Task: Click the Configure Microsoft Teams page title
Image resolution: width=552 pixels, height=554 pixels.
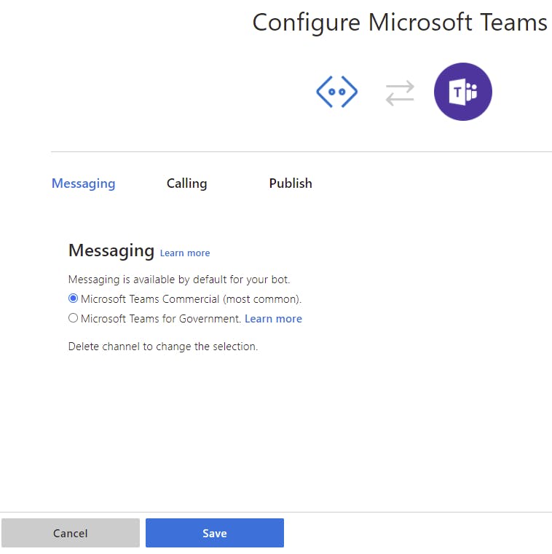Action: point(399,23)
